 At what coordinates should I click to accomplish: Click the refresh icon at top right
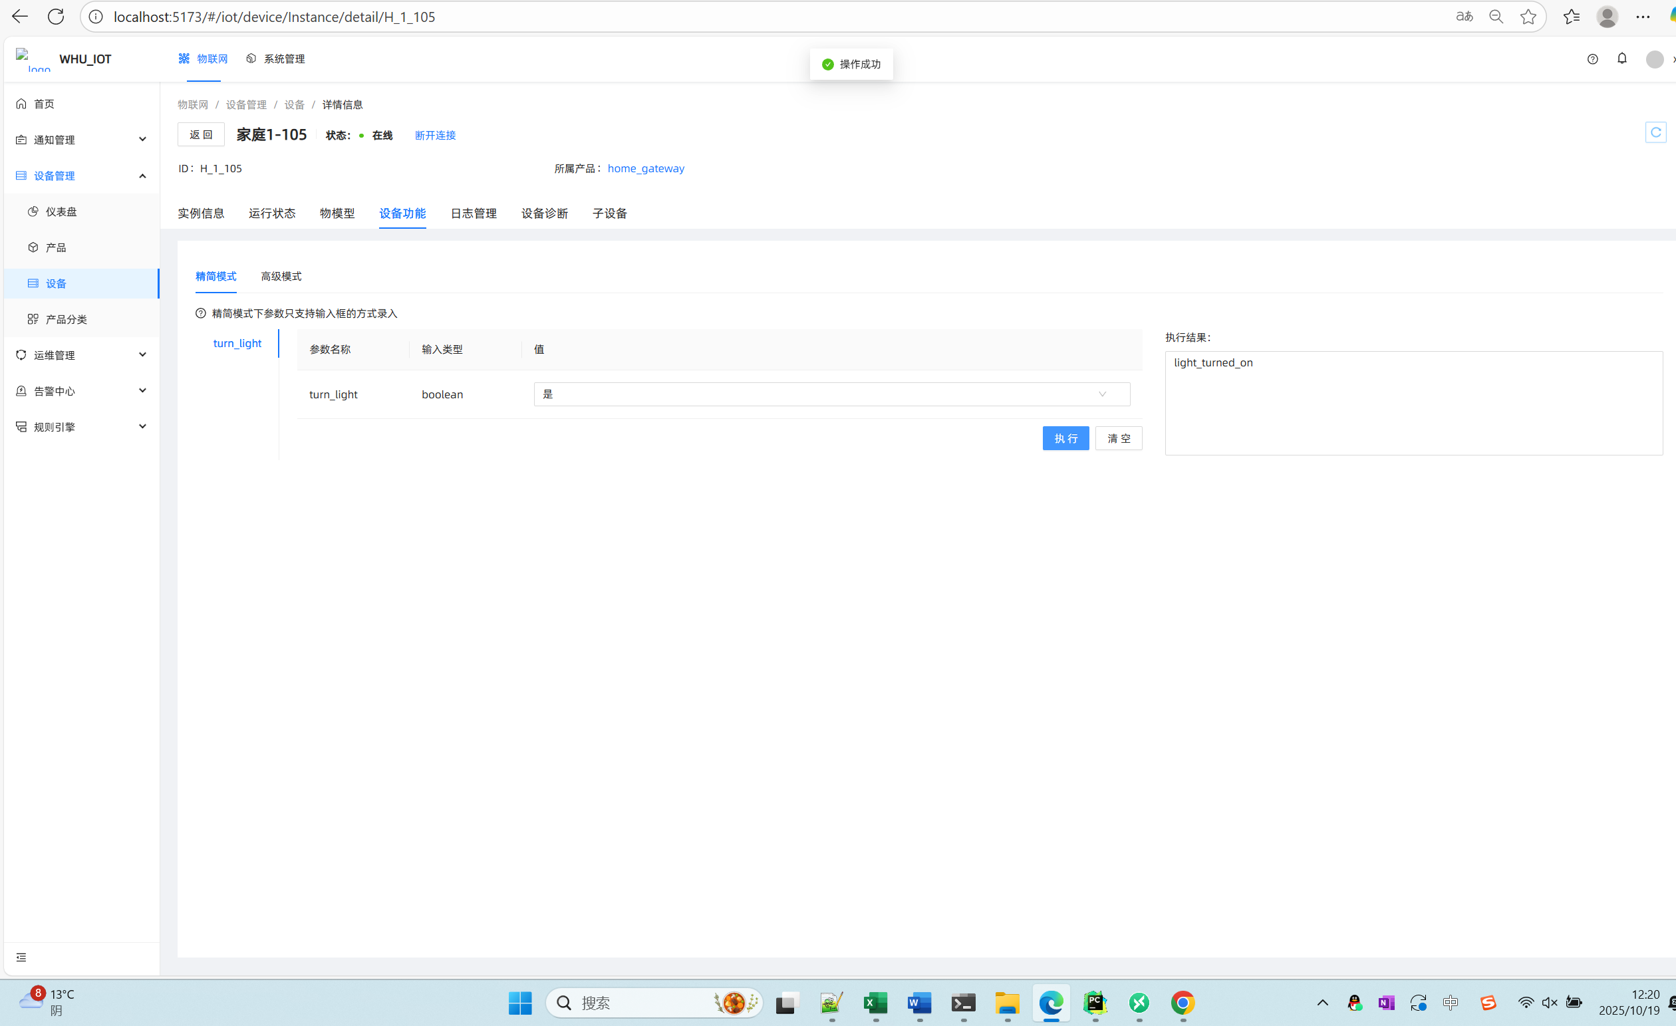click(1655, 132)
